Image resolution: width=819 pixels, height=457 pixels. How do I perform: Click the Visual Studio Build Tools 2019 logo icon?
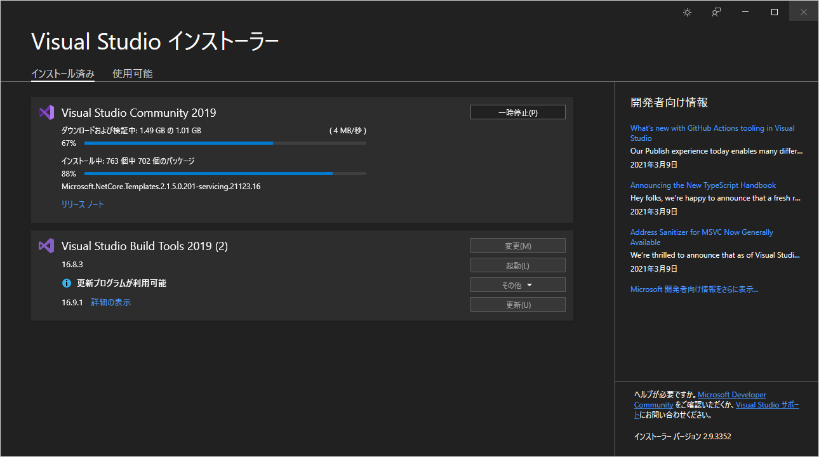click(x=46, y=246)
